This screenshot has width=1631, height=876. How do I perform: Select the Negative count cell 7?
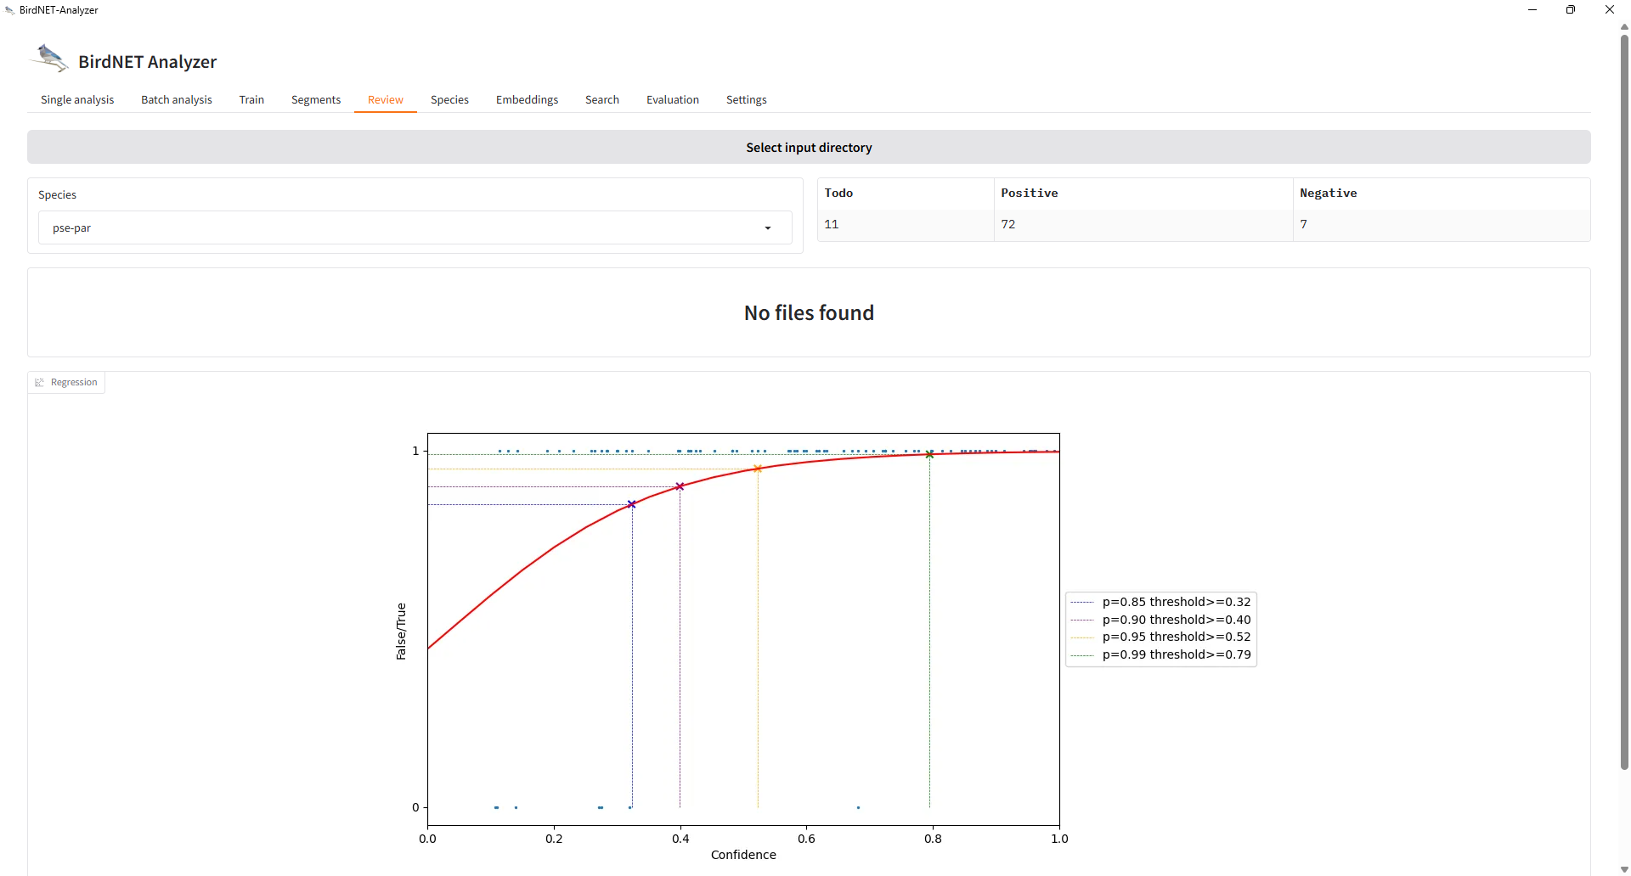click(x=1442, y=225)
